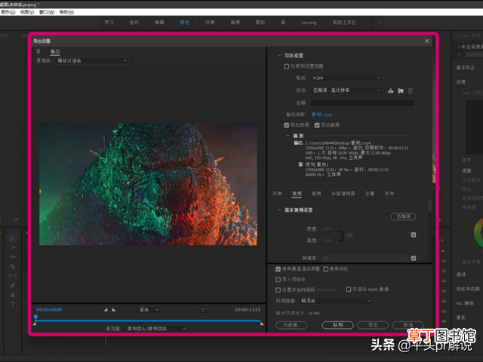
Task: Delete the preset with the trash icon
Action: tap(411, 90)
